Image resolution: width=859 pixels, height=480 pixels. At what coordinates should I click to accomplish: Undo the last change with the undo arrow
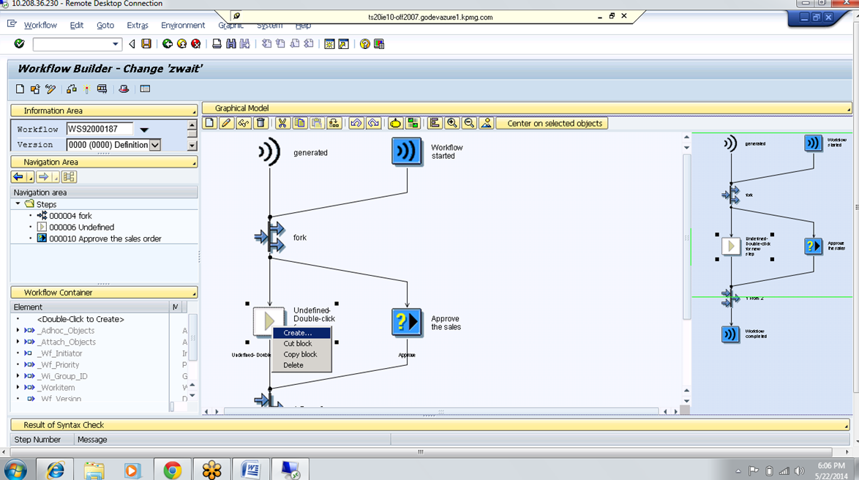(356, 122)
